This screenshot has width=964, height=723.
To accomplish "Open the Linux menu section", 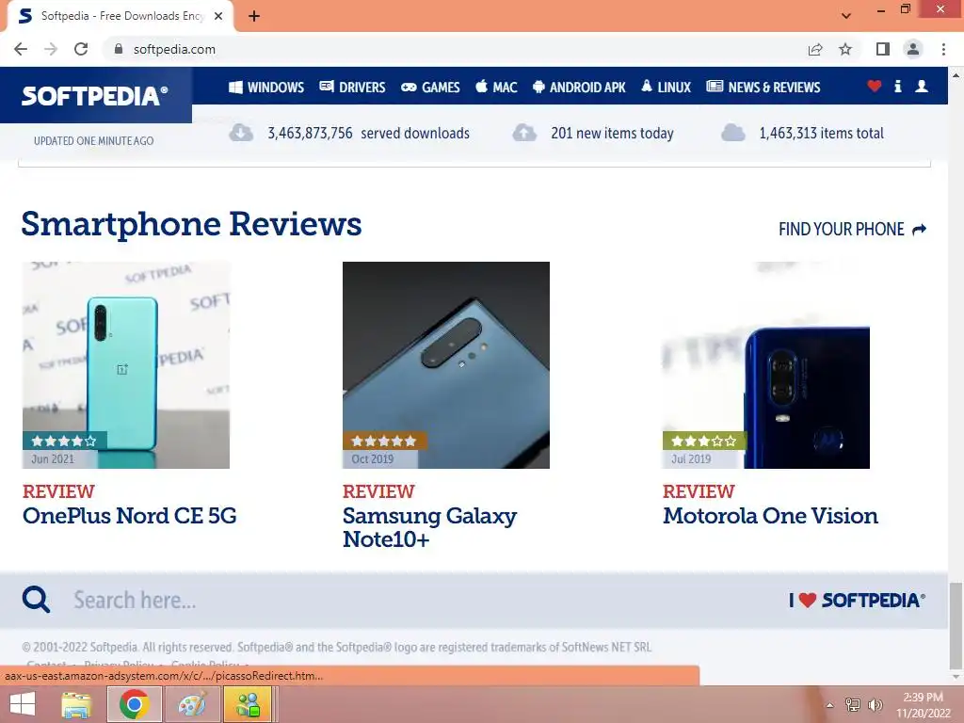I will [x=666, y=88].
